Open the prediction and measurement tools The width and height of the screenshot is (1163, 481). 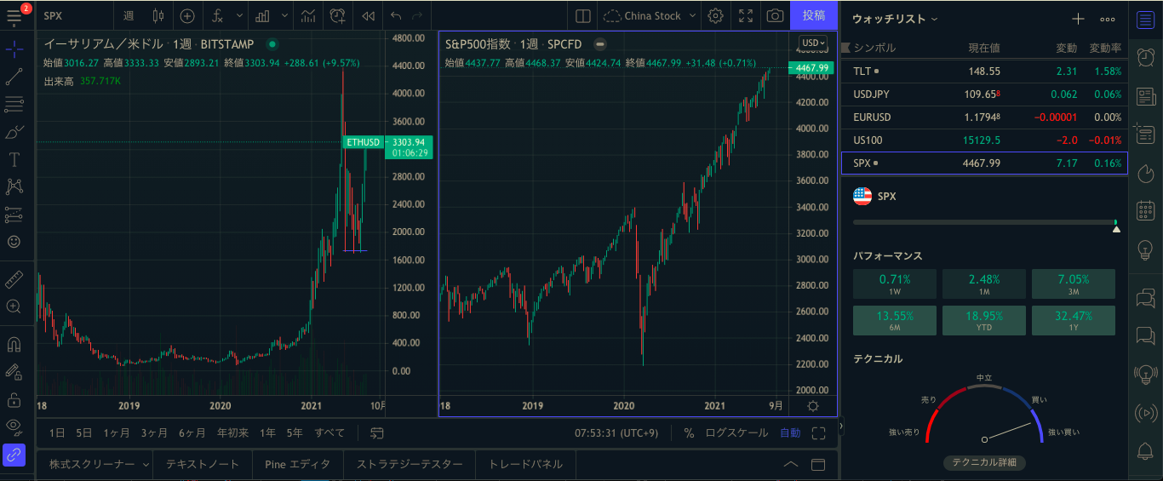[14, 214]
